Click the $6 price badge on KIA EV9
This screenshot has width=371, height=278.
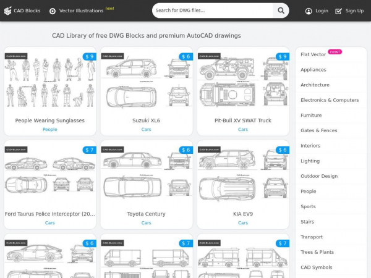tap(283, 150)
